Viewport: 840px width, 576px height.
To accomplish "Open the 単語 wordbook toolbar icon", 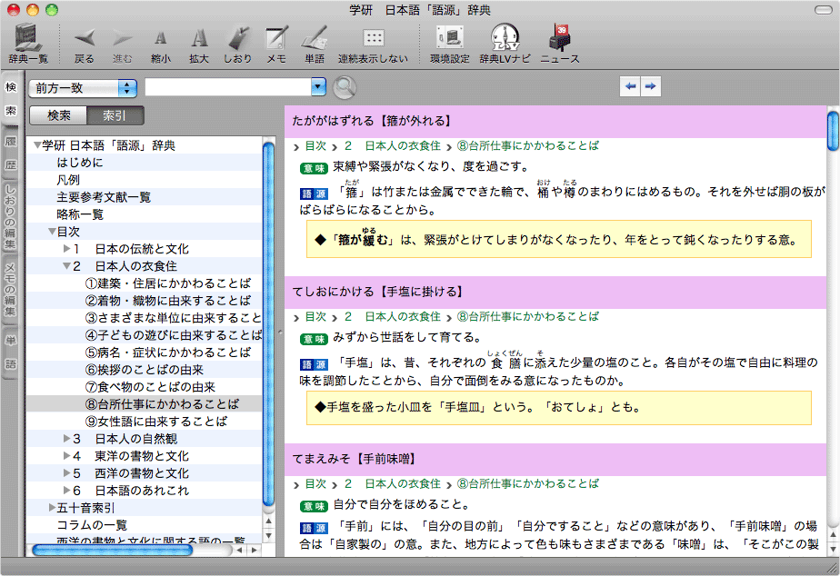I will click(315, 45).
